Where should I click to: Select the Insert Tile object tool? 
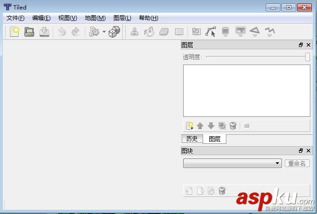tap(241, 31)
